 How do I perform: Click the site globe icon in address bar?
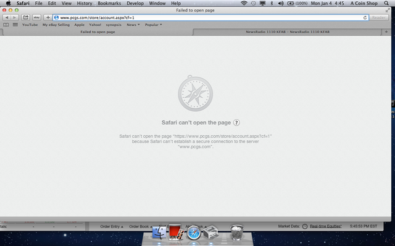(56, 18)
